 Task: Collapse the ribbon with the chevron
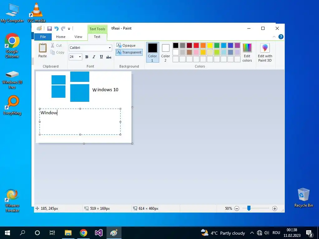[x=274, y=37]
